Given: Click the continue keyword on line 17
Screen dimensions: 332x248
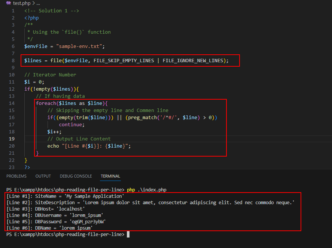Looking at the screenshot, I should point(70,124).
